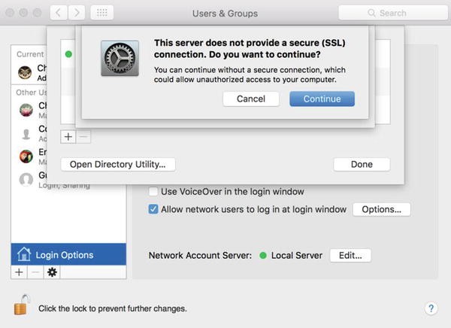Image resolution: width=451 pixels, height=328 pixels.
Task: Remove server with the minus button in sheet
Action: click(83, 136)
